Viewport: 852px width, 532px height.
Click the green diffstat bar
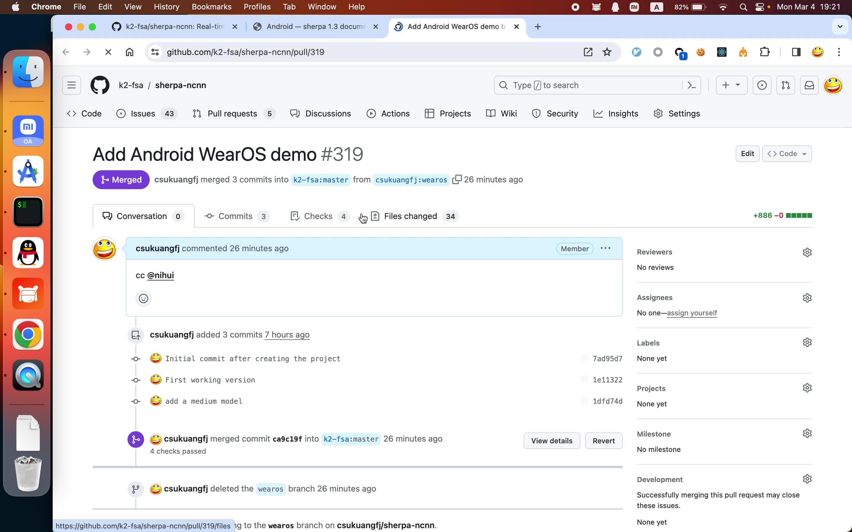click(x=798, y=215)
